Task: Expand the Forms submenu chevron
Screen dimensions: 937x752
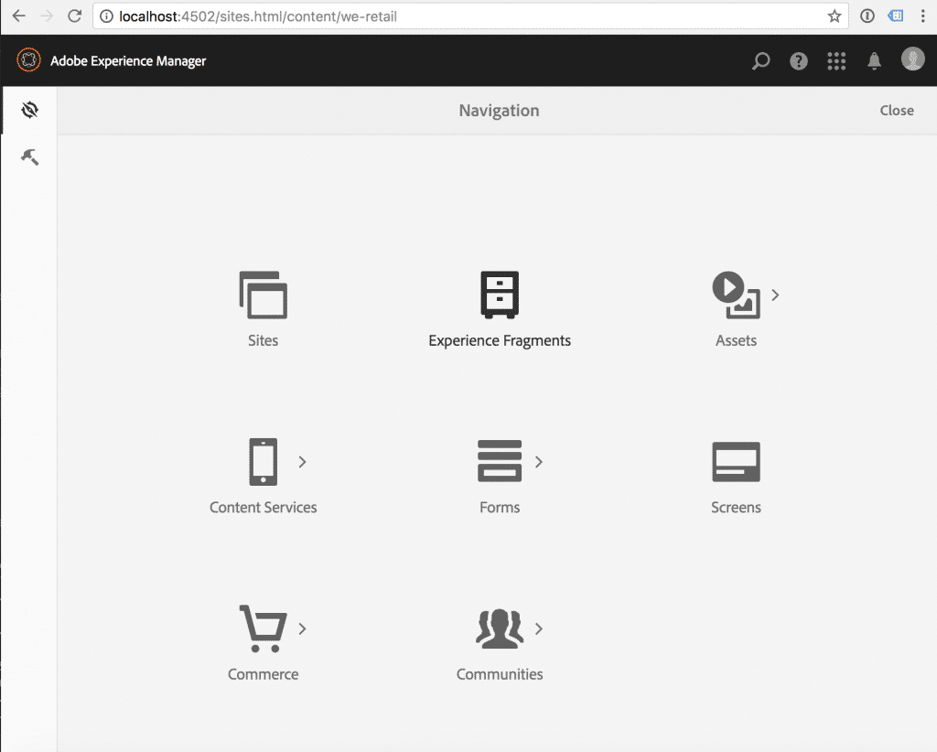Action: (539, 462)
